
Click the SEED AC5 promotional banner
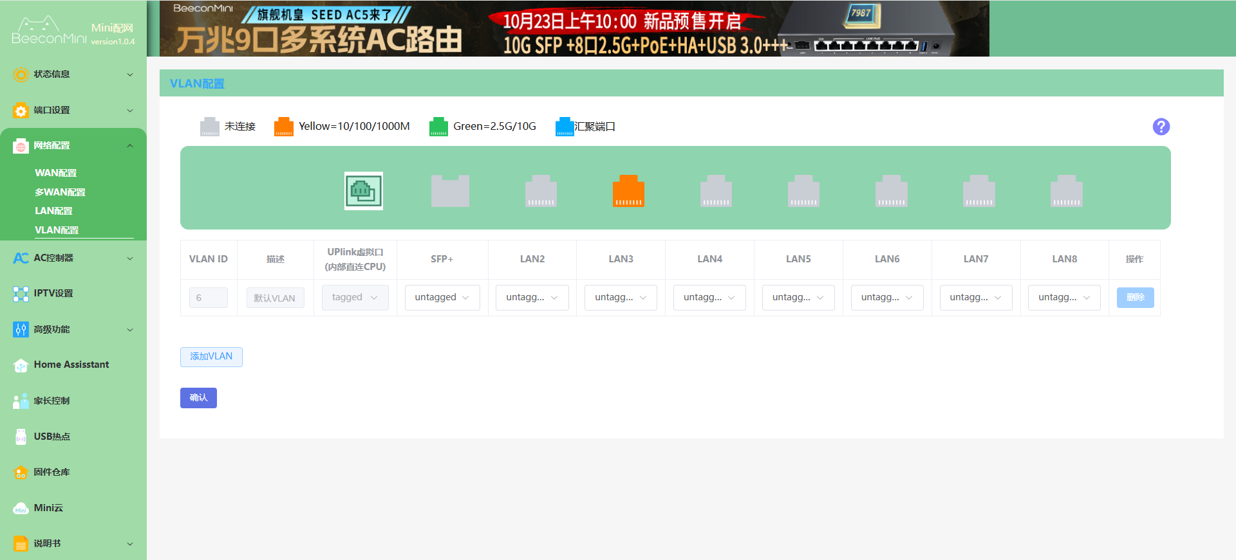[x=574, y=29]
